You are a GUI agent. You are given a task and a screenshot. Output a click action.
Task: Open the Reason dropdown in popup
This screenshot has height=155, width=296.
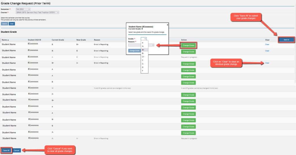coord(141,45)
